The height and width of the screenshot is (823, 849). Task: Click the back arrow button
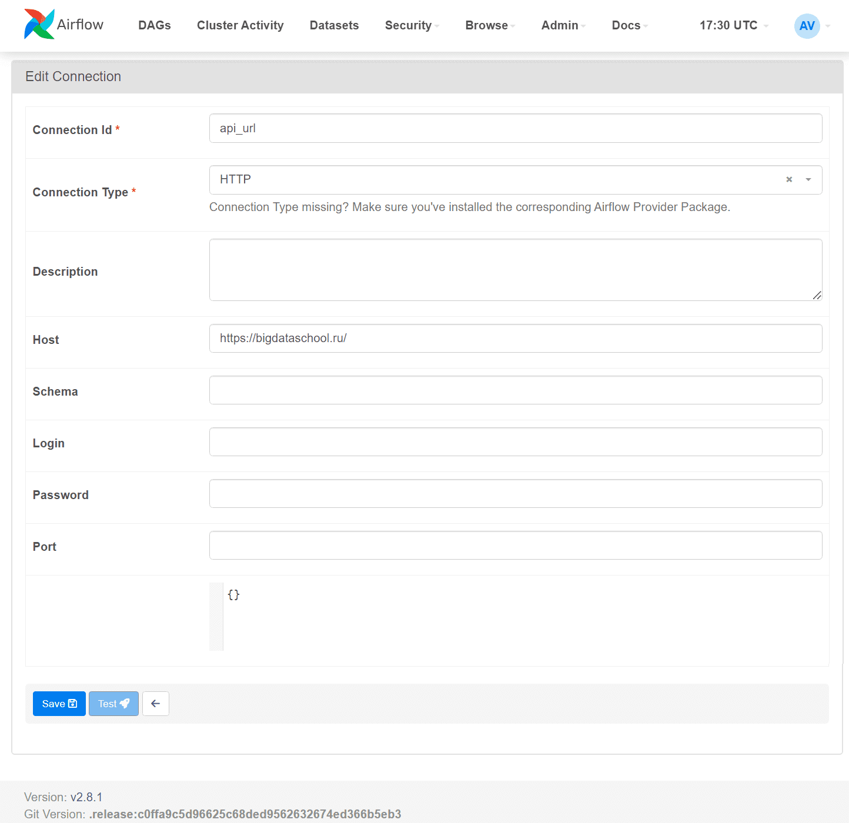pos(156,704)
